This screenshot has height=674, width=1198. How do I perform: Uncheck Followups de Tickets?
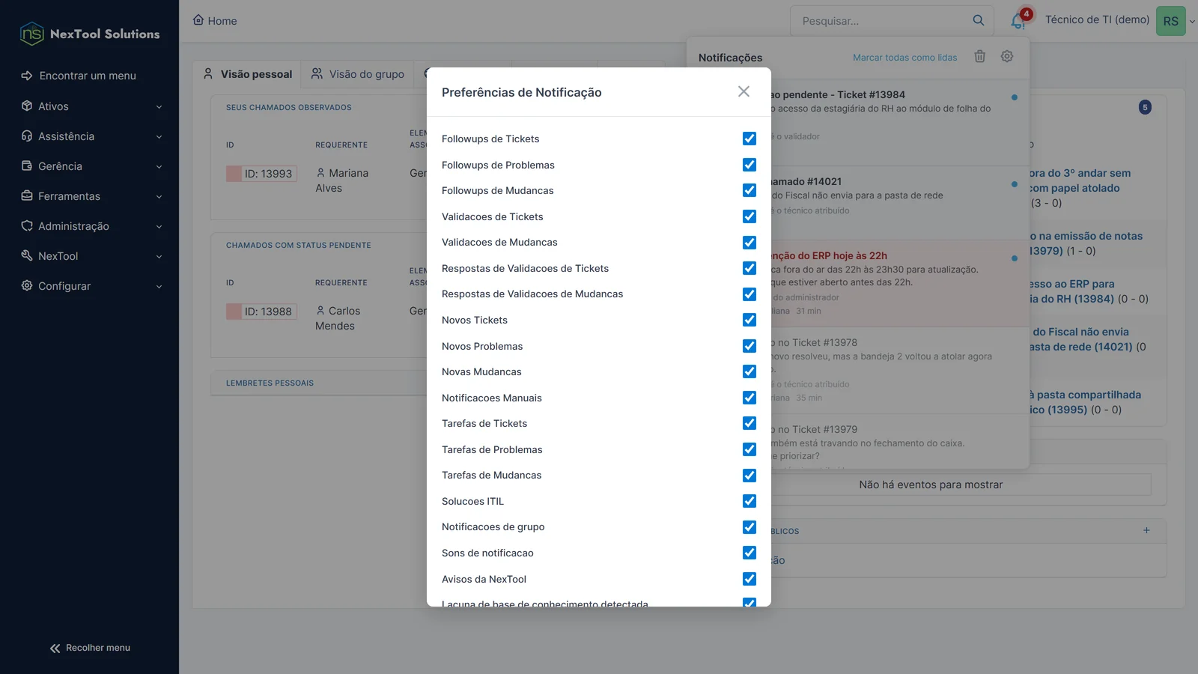(749, 139)
